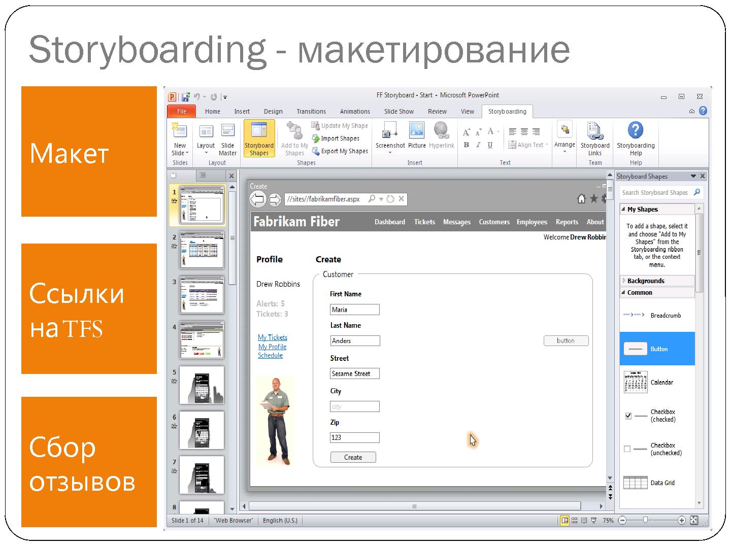Align text left
The image size is (731, 548).
pyautogui.click(x=513, y=132)
